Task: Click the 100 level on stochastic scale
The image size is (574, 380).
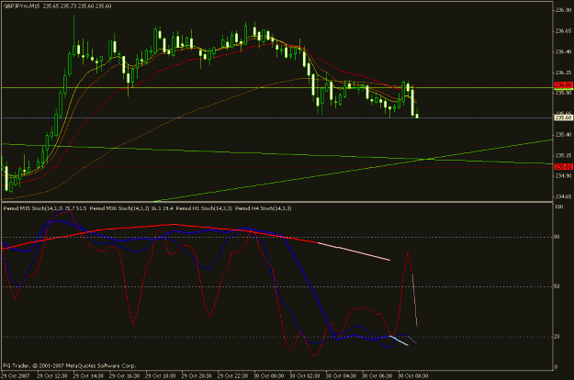Action: pos(559,207)
